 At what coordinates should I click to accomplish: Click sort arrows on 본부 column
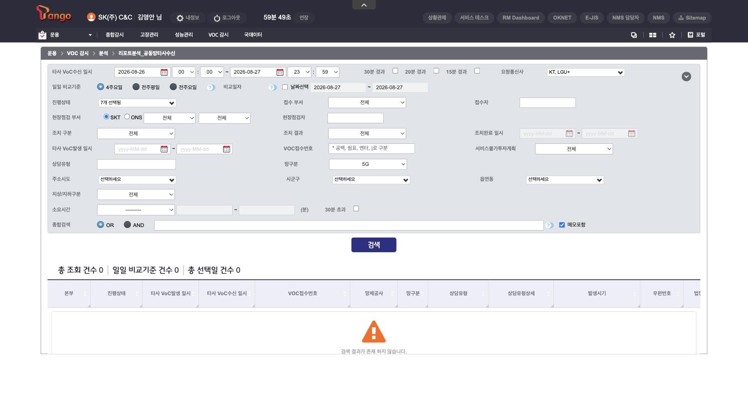[85, 293]
